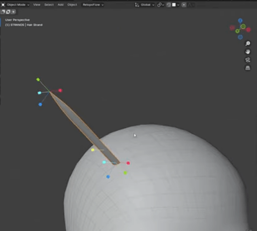Click the red X axis on gizmo
Viewport: 257px width, 231px height.
pyautogui.click(x=249, y=30)
